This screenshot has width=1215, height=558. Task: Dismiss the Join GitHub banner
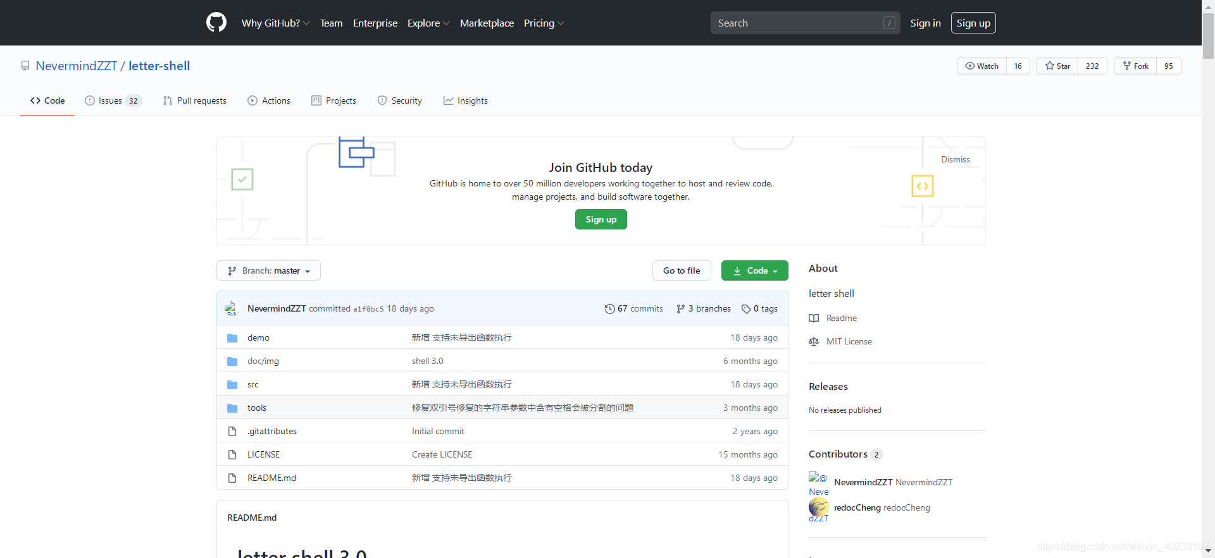tap(955, 159)
